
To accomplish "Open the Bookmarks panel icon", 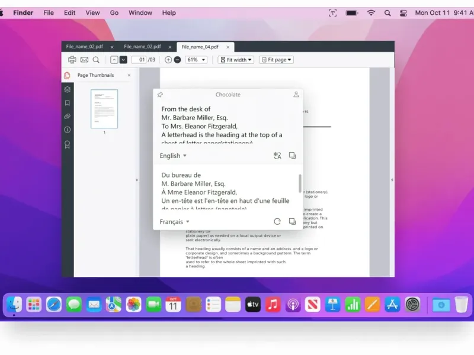I will pos(68,103).
